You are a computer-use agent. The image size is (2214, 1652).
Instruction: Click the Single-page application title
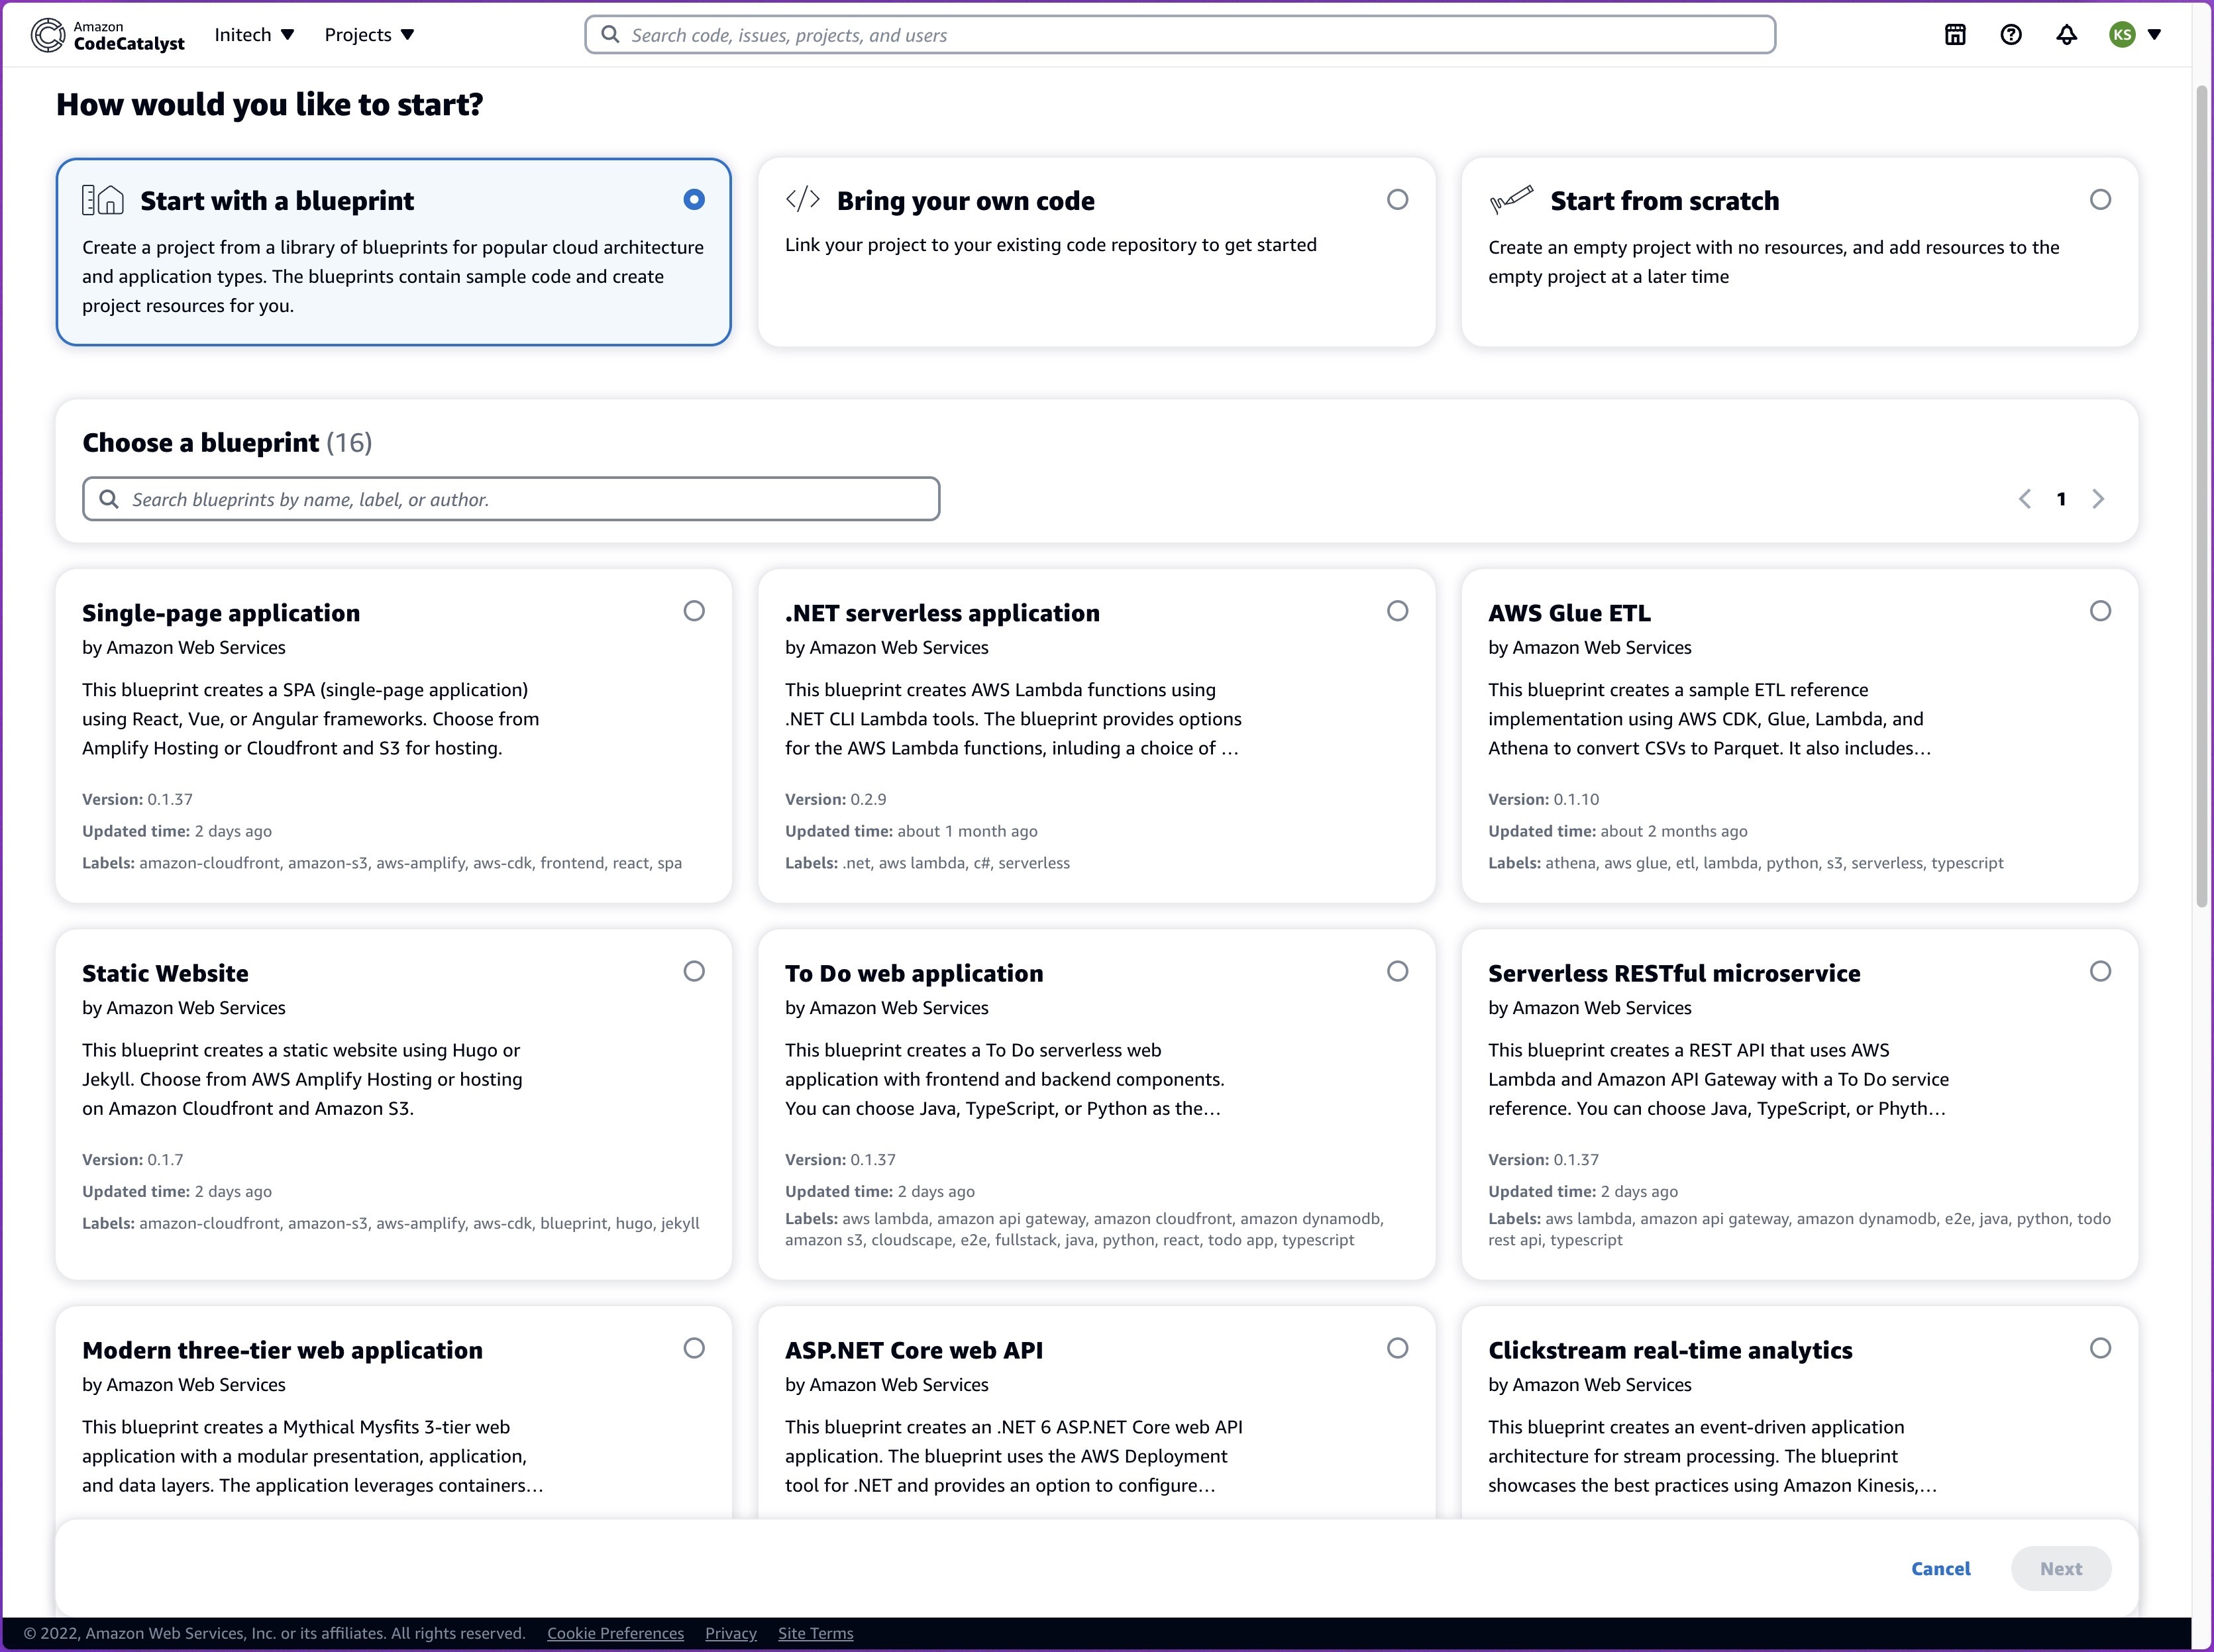point(221,613)
